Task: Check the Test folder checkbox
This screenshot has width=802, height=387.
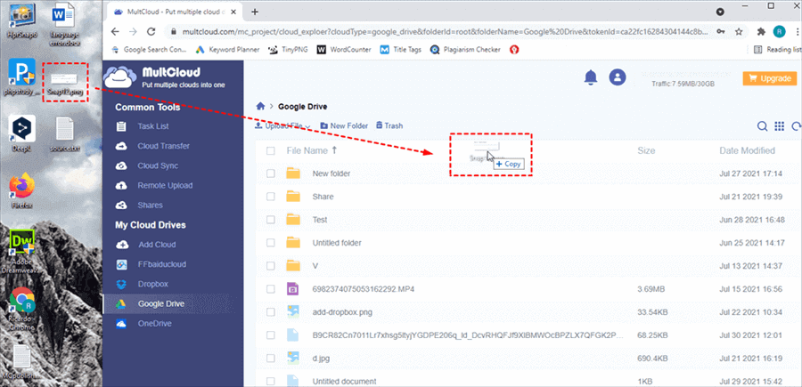Action: coord(271,220)
